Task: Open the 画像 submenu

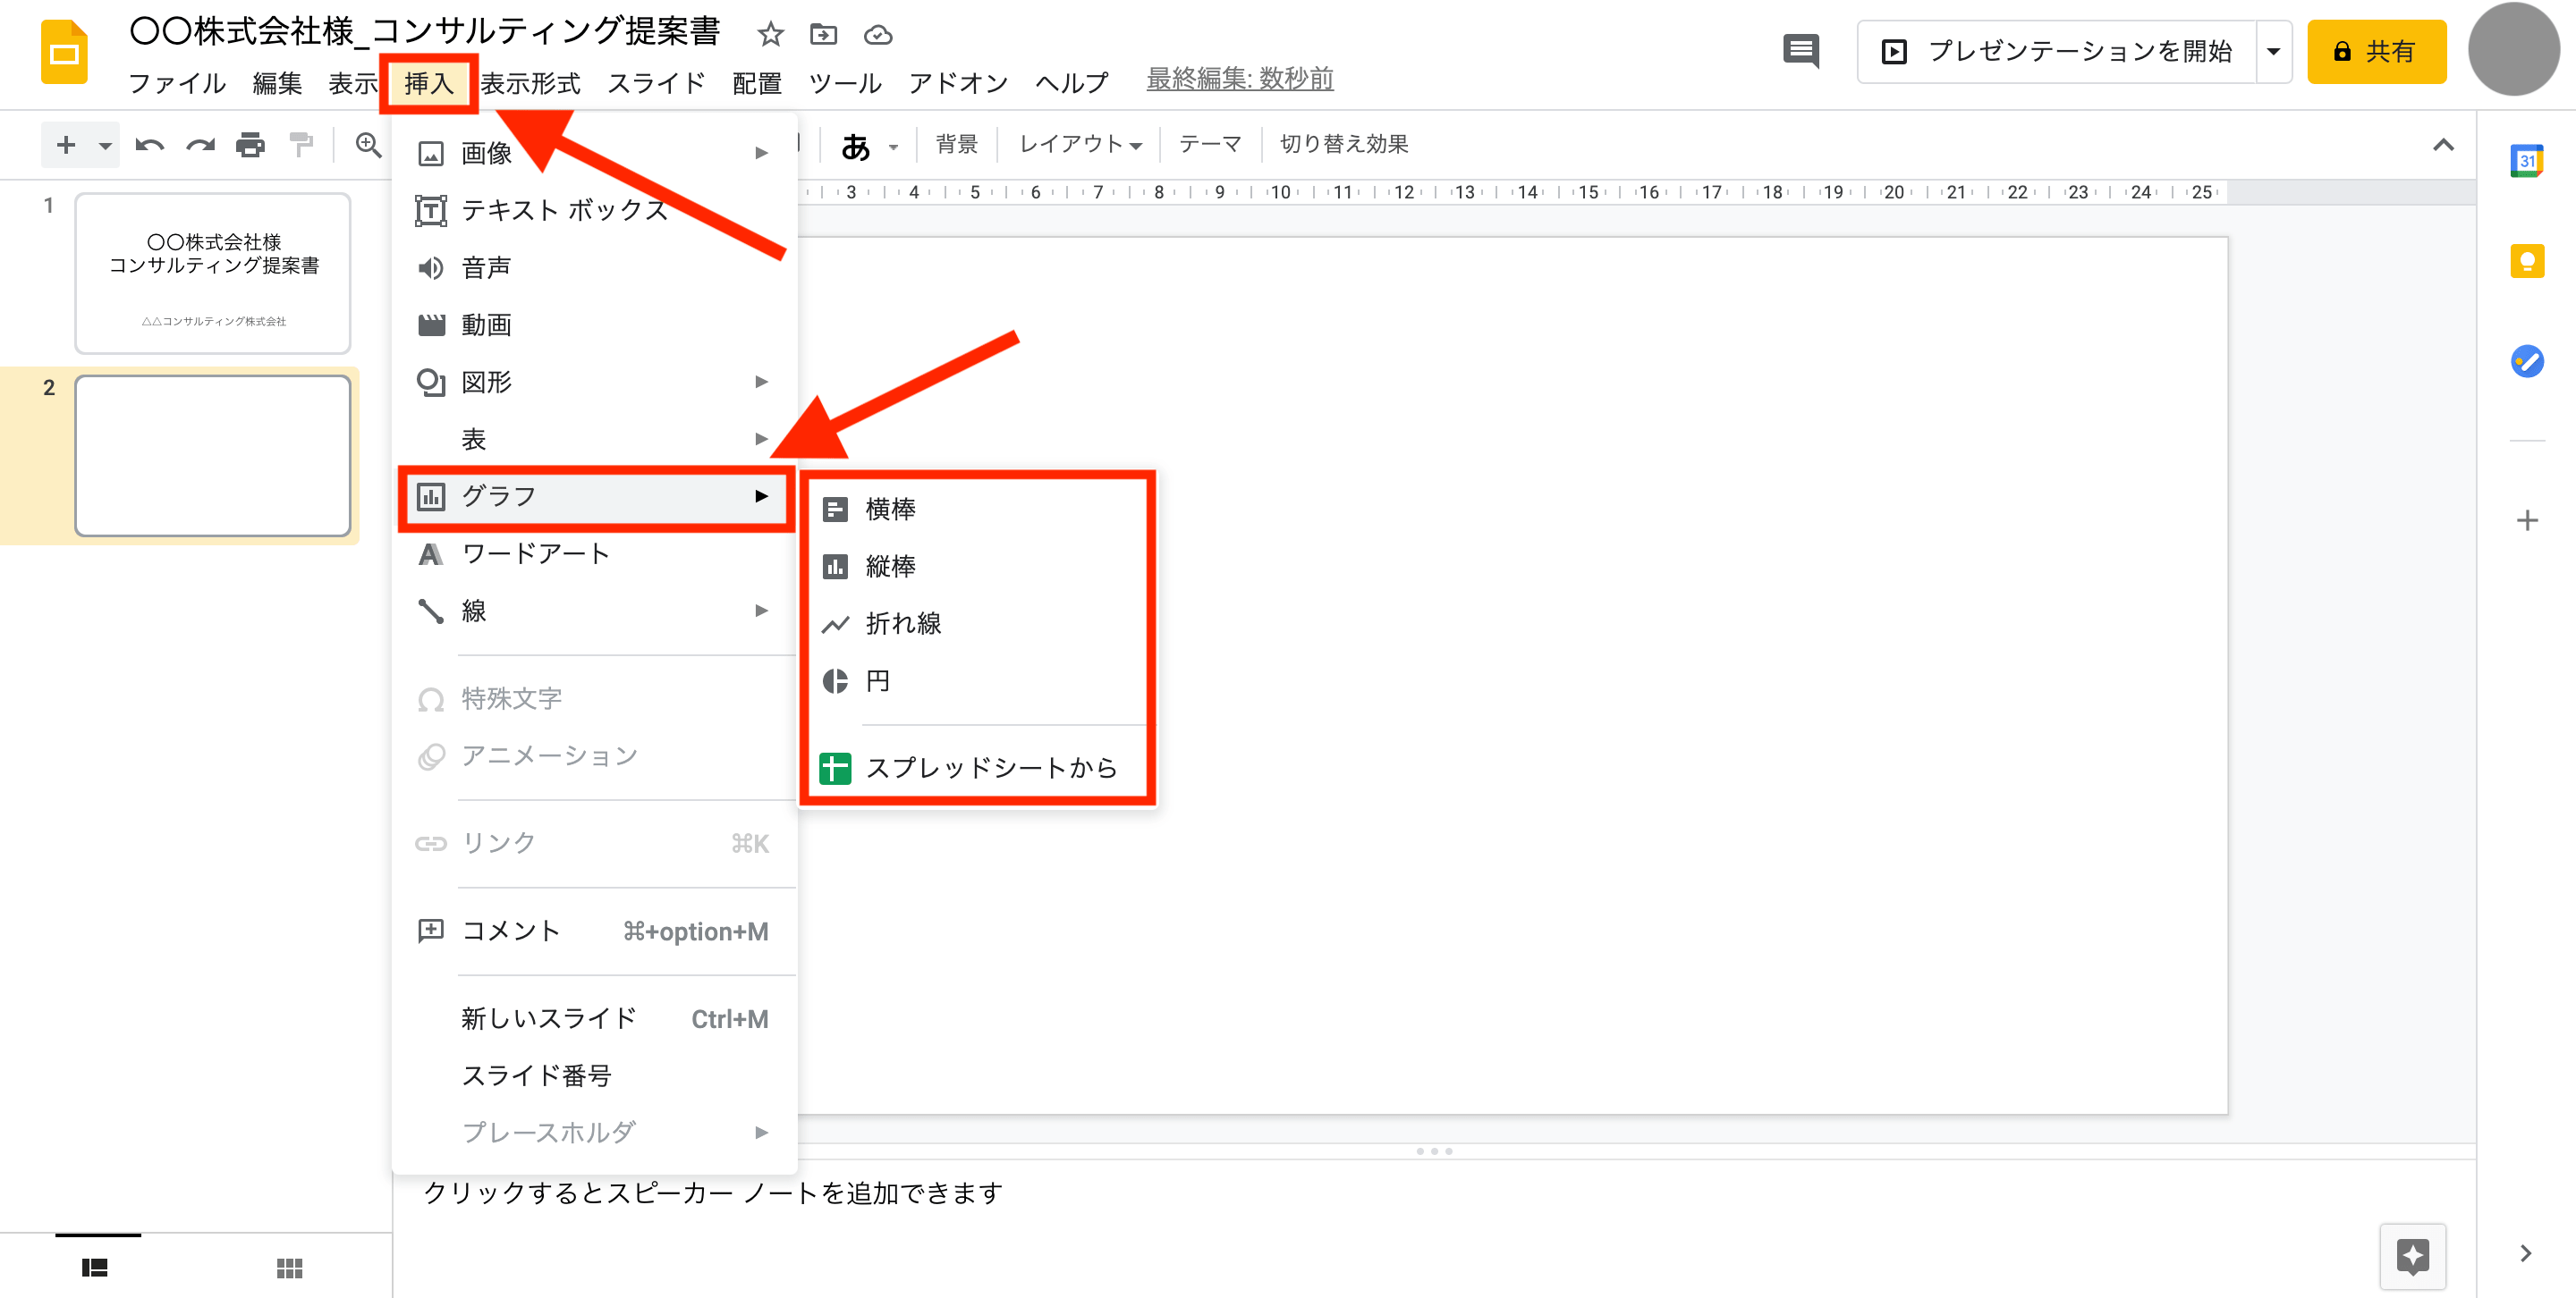Action: [x=594, y=153]
